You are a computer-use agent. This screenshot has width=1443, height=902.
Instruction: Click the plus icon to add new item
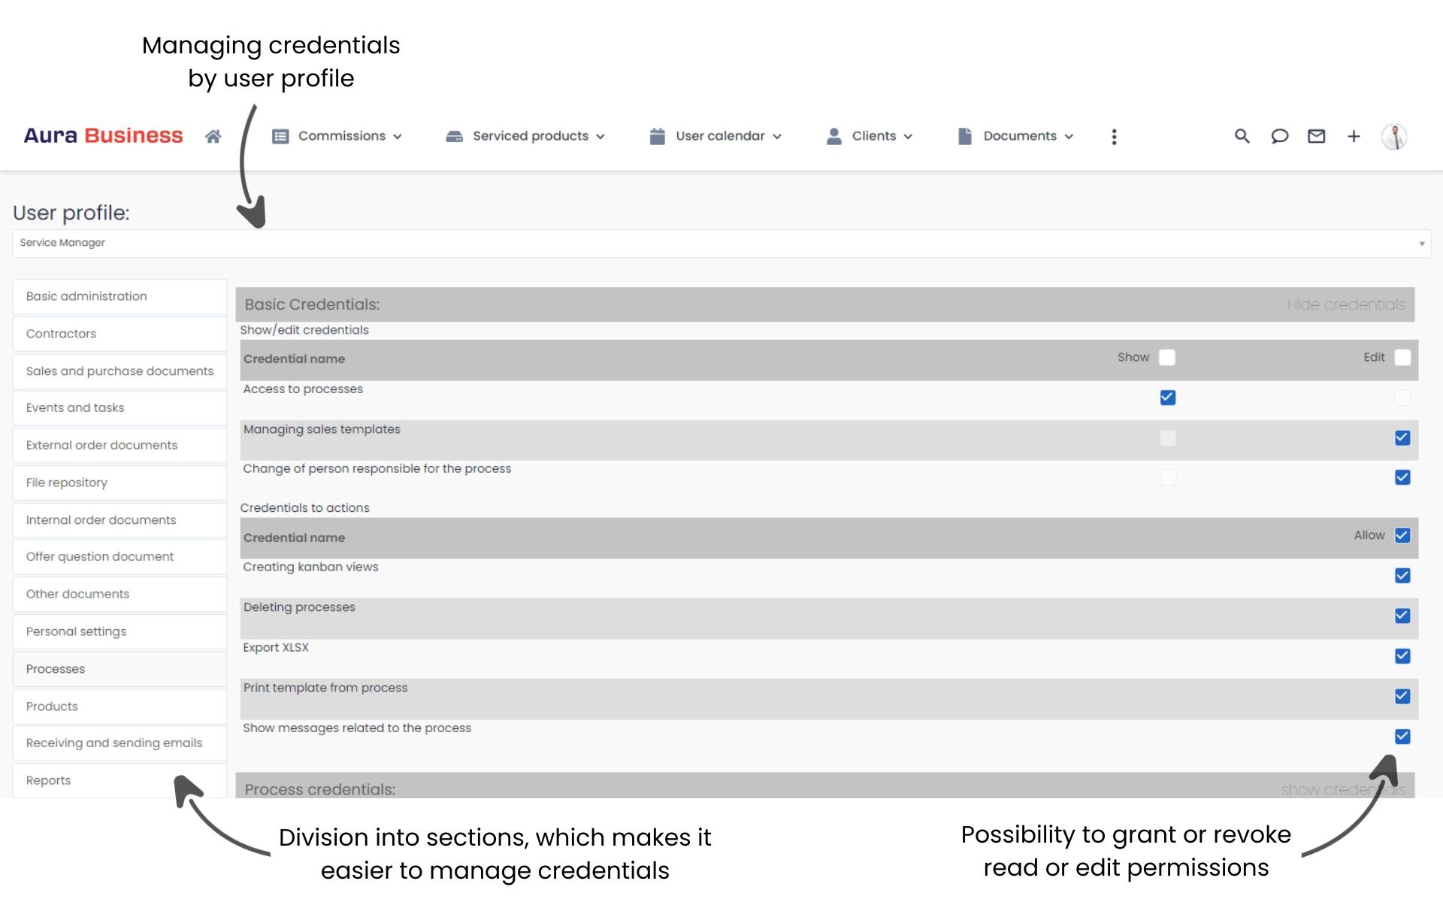[x=1353, y=136]
